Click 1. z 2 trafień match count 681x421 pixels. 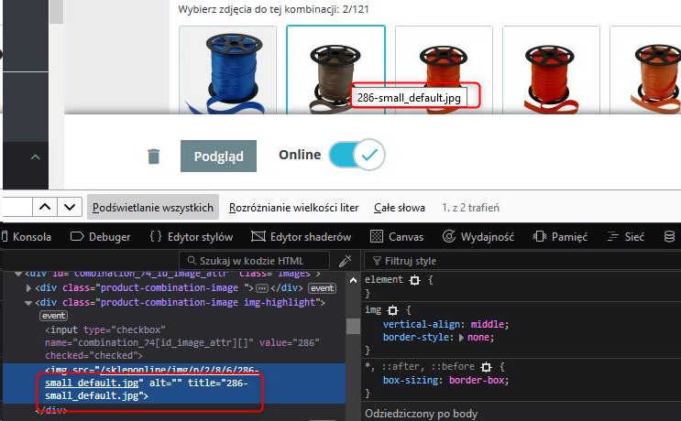470,208
